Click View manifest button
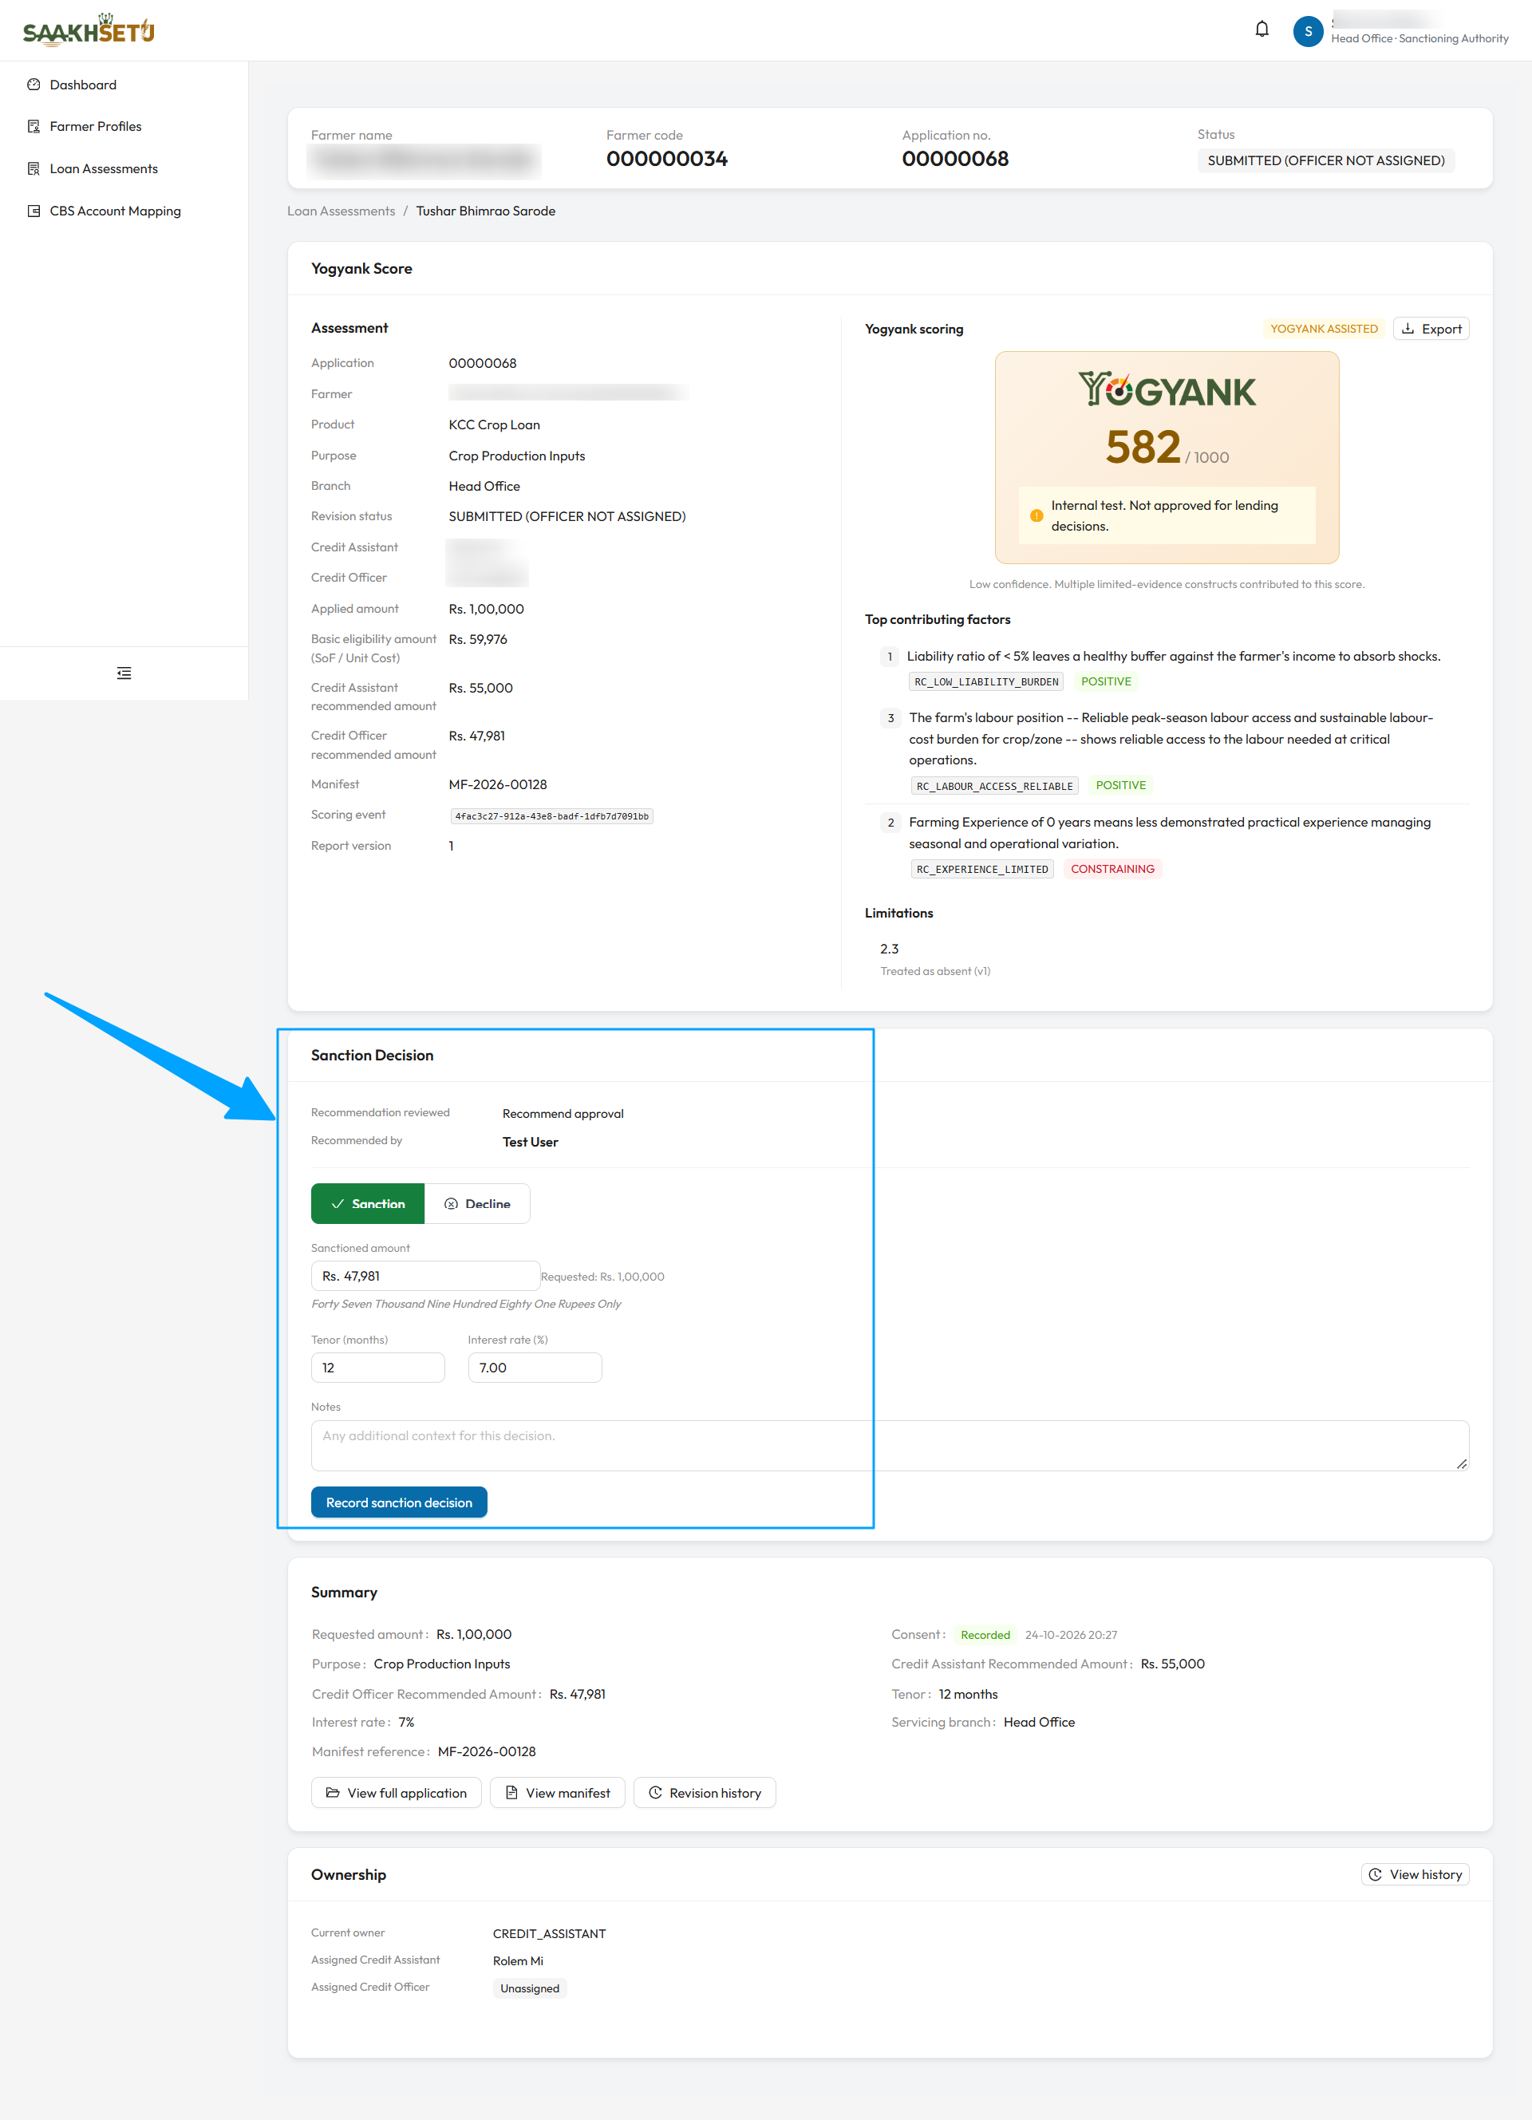 pos(557,1793)
